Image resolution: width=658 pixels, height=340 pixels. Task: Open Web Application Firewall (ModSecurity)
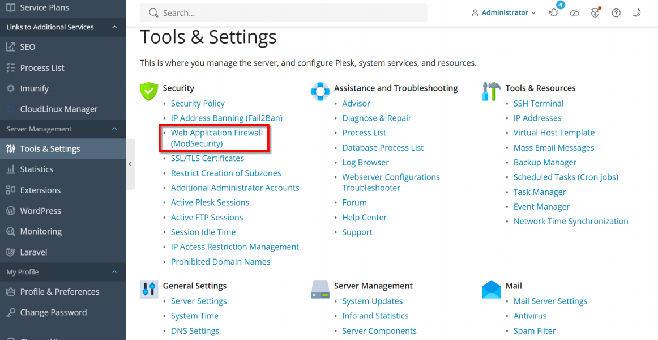point(216,138)
